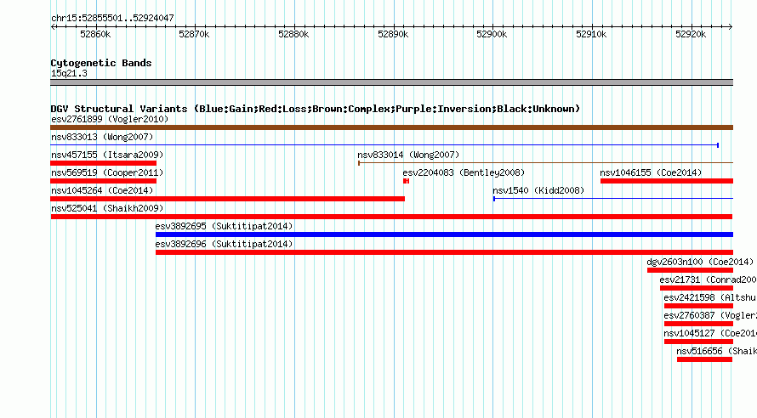Click the esv2761899 (Vogler2010) variant label
Image resolution: width=757 pixels, height=418 pixels.
(110, 119)
